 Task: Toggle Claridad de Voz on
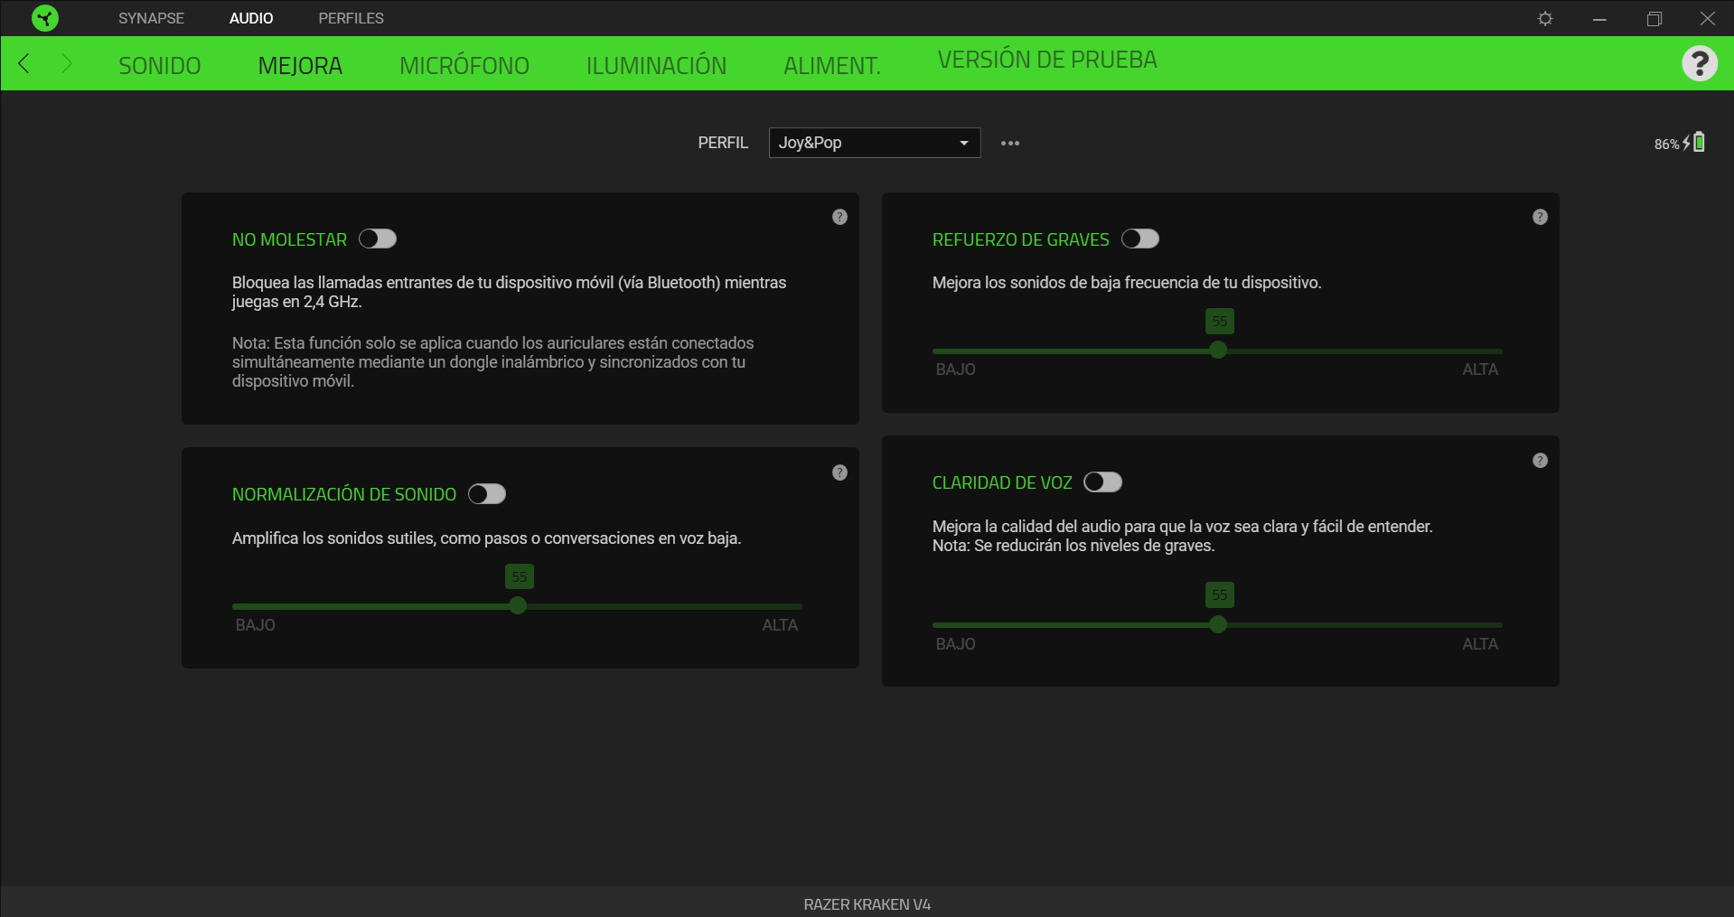[x=1102, y=482]
